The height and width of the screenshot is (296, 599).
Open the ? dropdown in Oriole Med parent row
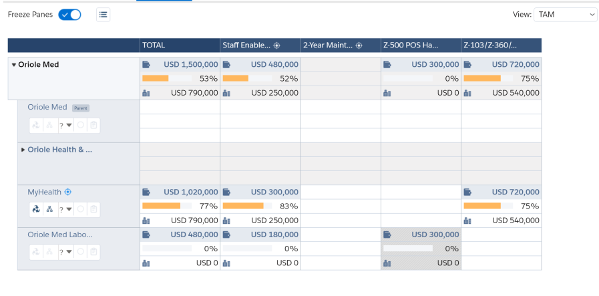(65, 125)
